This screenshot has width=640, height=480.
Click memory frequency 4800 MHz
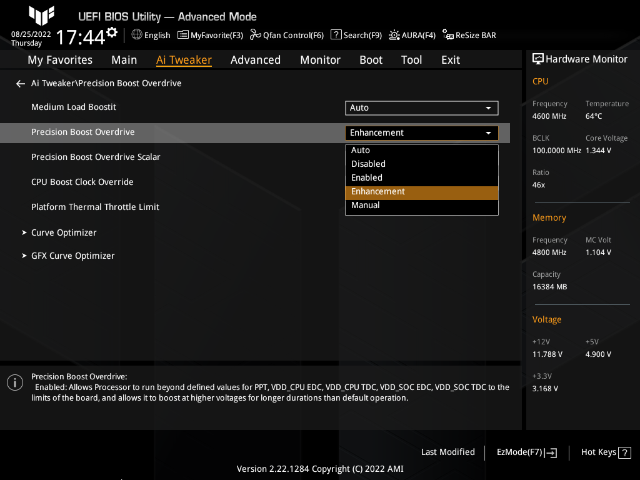[x=549, y=252]
